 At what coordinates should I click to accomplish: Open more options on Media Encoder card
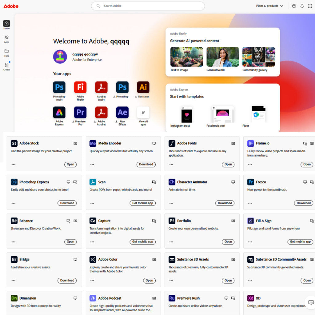(92, 165)
